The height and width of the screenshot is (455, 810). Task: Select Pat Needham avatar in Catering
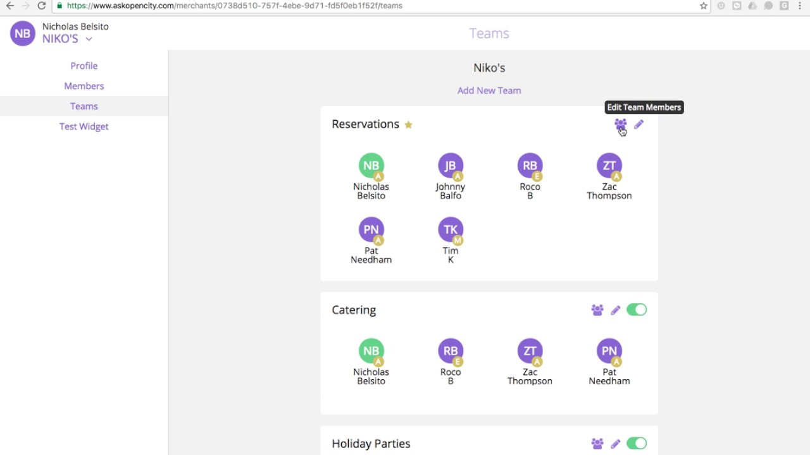point(609,351)
